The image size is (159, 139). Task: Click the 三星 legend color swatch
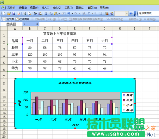point(124,100)
